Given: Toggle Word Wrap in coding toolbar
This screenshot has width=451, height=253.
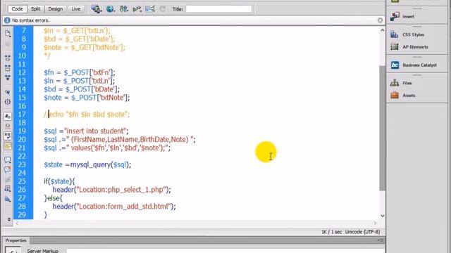Looking at the screenshot, I should [x=8, y=136].
